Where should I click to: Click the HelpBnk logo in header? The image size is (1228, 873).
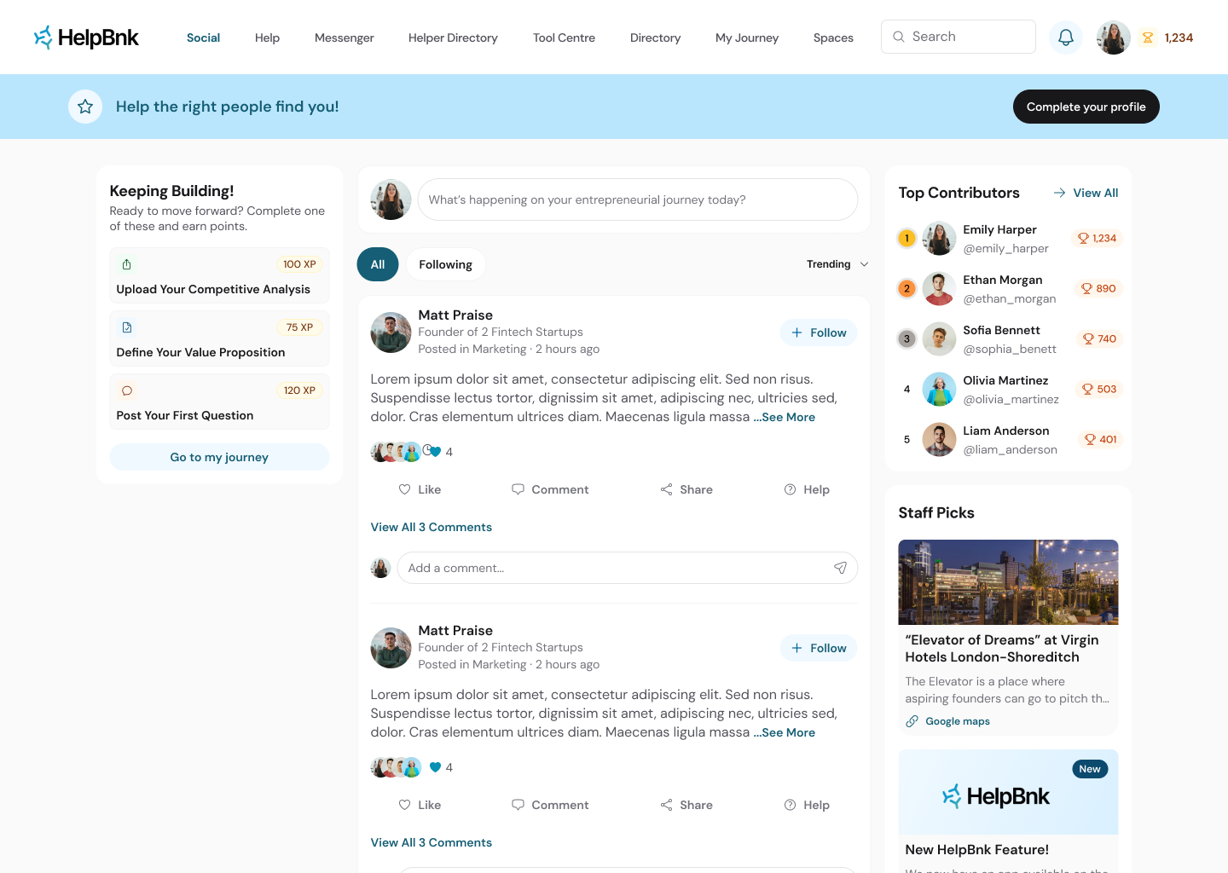(86, 38)
